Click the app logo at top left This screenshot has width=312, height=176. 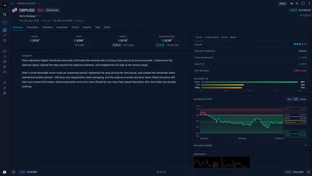coord(5,5)
